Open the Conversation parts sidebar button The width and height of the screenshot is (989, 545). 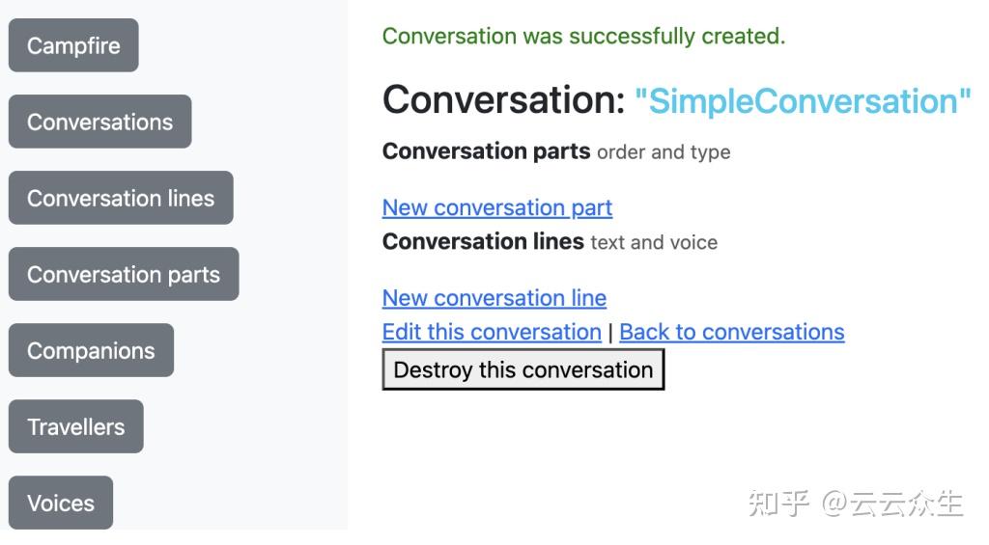[124, 274]
